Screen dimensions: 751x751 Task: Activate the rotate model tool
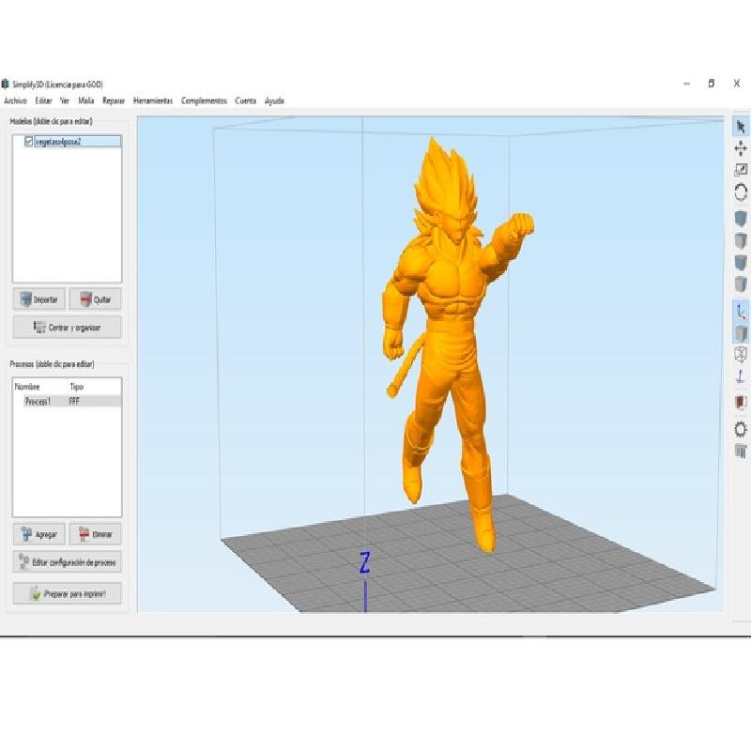[x=741, y=192]
